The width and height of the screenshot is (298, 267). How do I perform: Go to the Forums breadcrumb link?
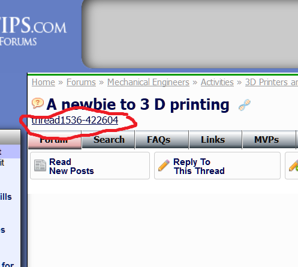click(81, 82)
